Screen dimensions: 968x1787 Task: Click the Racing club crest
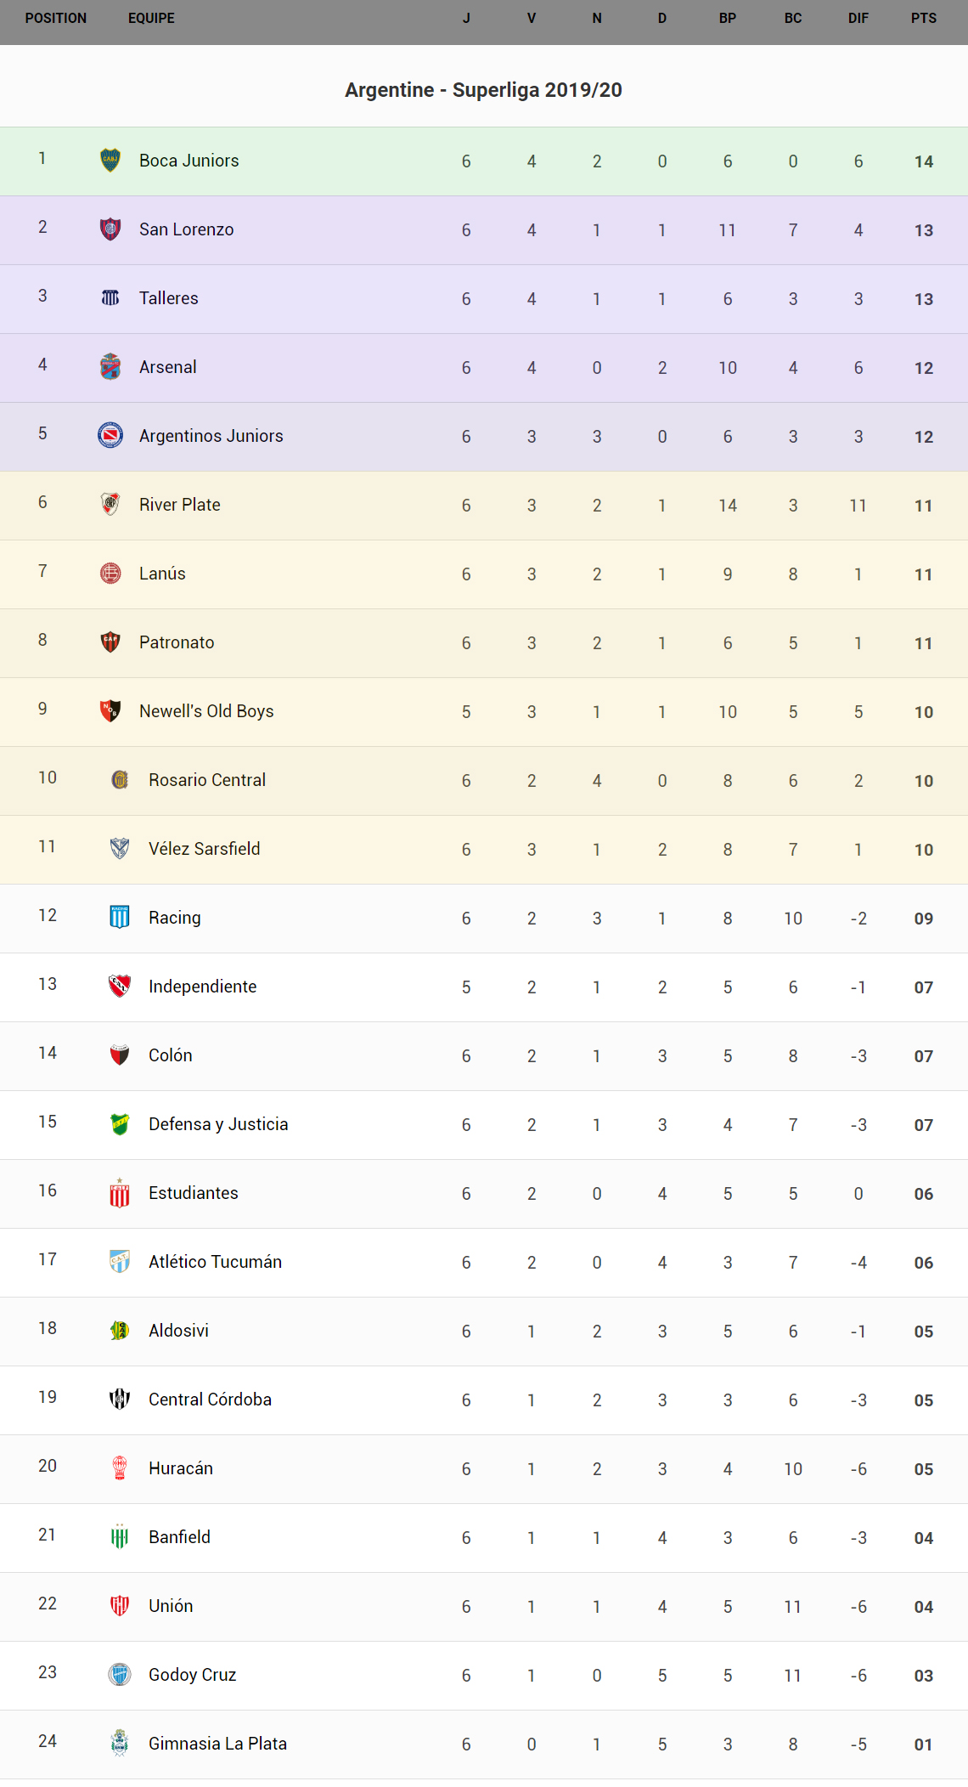pyautogui.click(x=120, y=918)
